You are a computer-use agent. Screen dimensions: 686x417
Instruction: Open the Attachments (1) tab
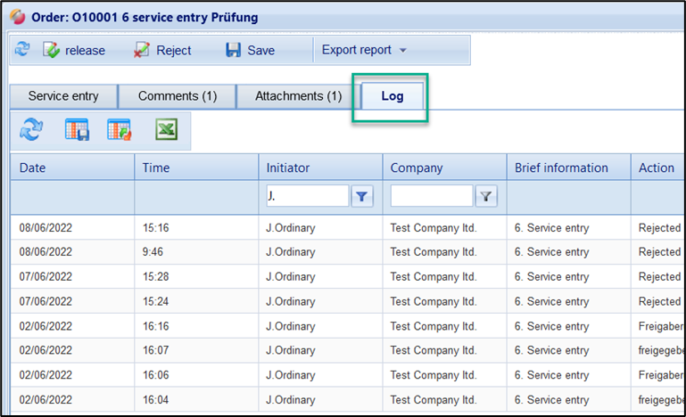[x=298, y=96]
